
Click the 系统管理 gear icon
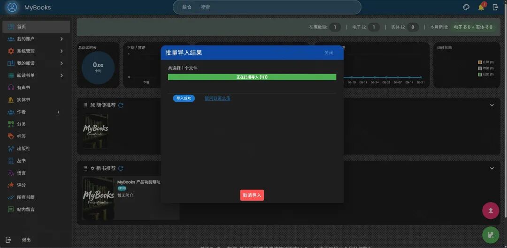tap(11, 51)
